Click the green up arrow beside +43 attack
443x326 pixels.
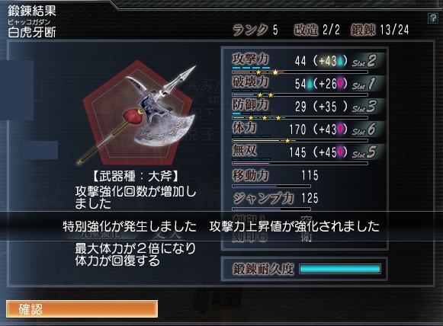point(340,61)
